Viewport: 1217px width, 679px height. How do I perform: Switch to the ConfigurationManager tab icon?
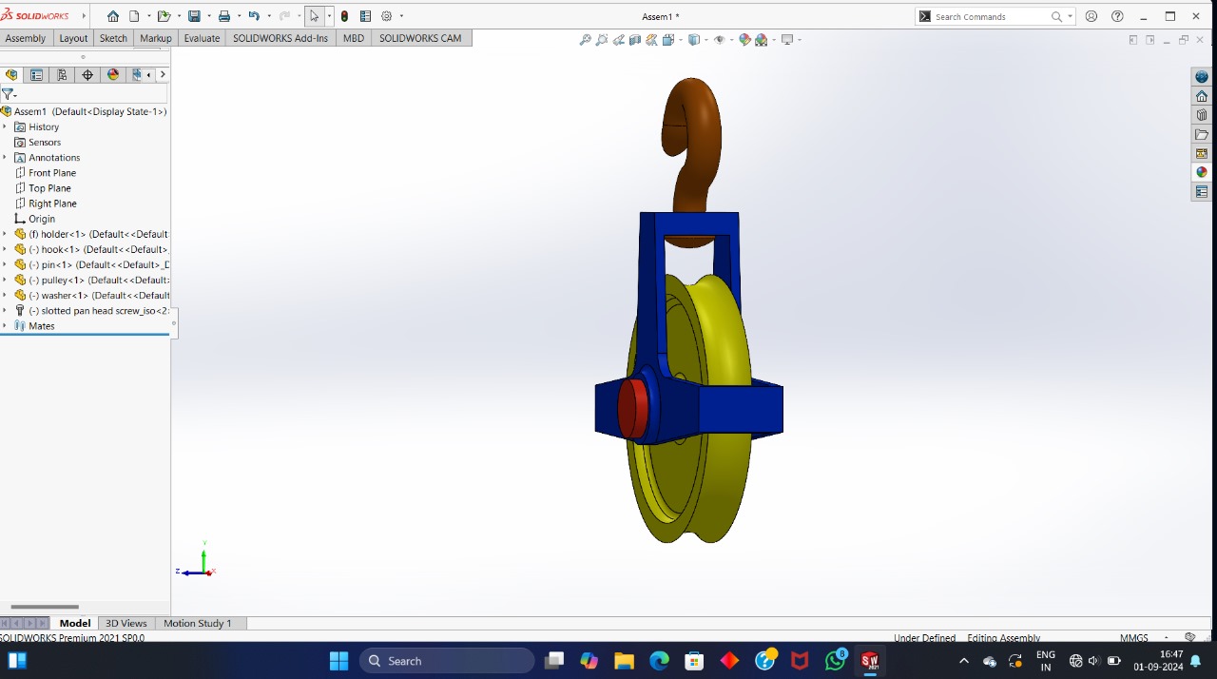point(62,74)
